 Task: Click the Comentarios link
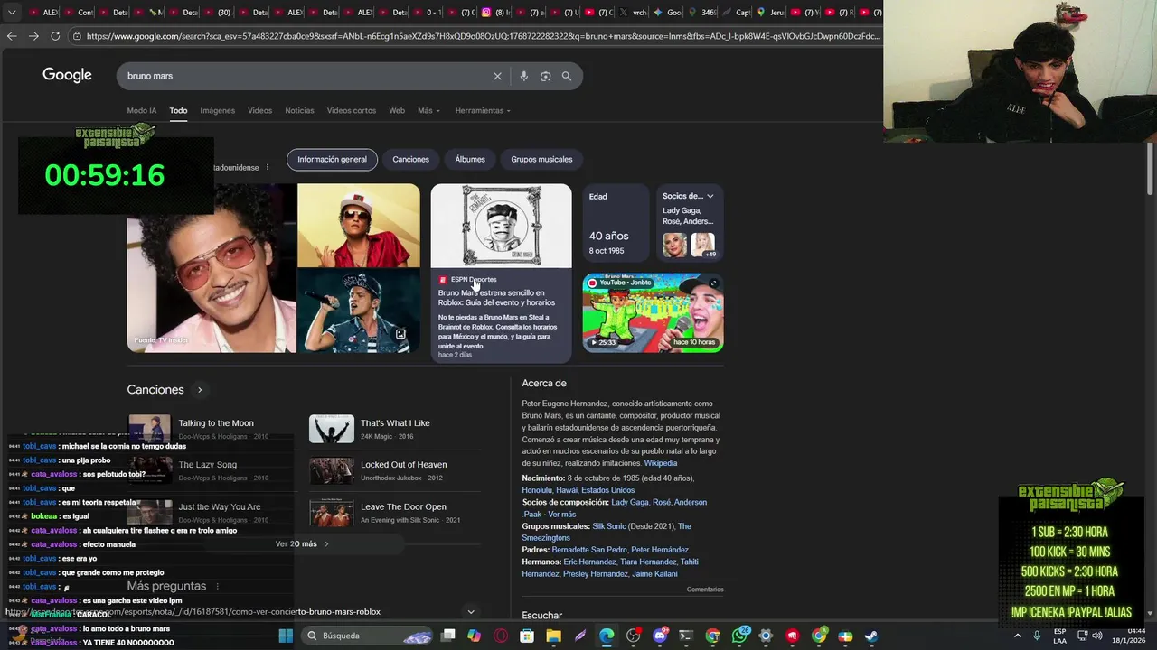point(705,590)
